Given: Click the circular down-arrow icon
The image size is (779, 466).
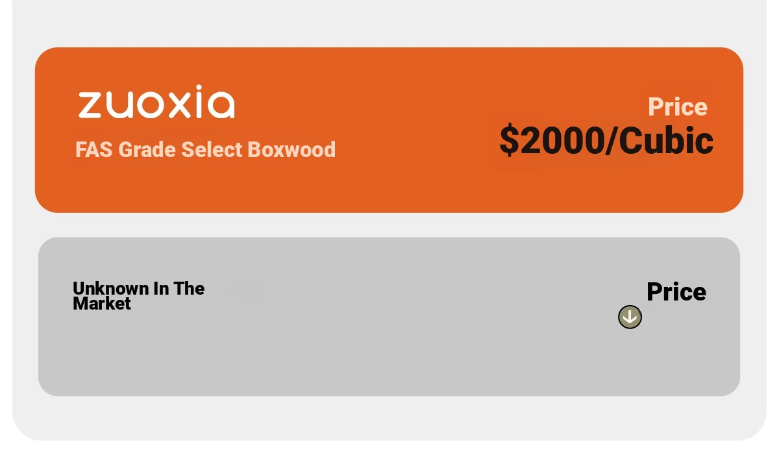Looking at the screenshot, I should pyautogui.click(x=630, y=317).
